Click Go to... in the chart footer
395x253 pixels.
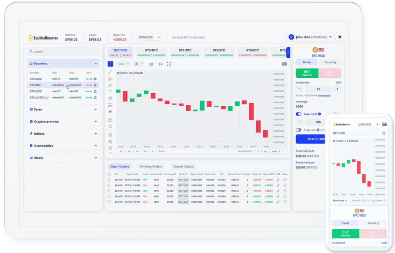[x=162, y=151]
